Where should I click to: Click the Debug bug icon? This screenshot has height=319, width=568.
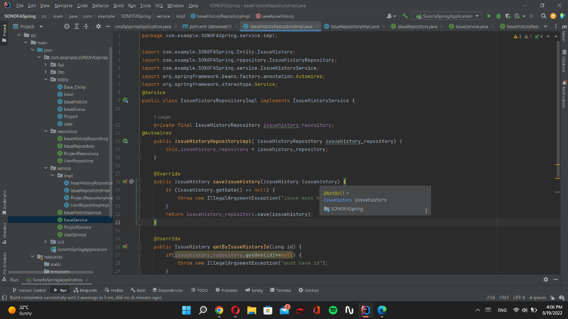(x=498, y=16)
